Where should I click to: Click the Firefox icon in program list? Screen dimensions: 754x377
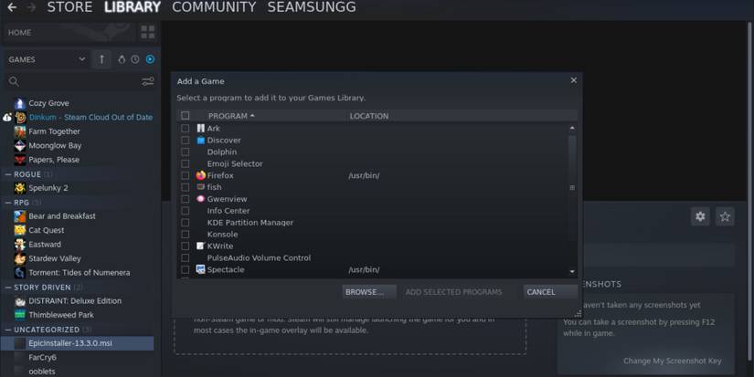tap(200, 175)
